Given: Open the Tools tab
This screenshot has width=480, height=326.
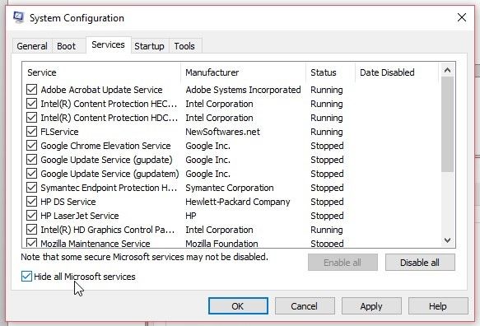Looking at the screenshot, I should tap(184, 46).
